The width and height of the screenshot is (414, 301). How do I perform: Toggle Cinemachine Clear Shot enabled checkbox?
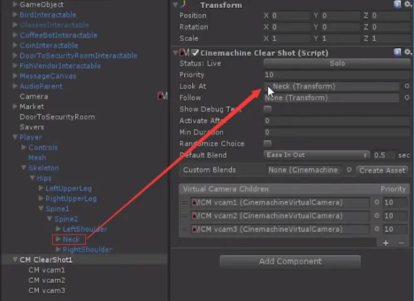click(x=195, y=53)
